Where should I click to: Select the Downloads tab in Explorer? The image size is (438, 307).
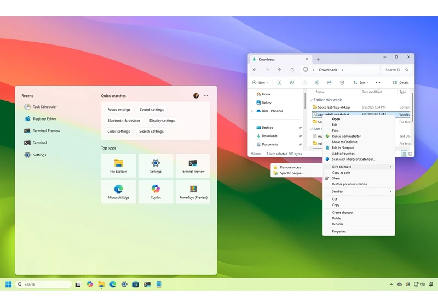coord(280,59)
